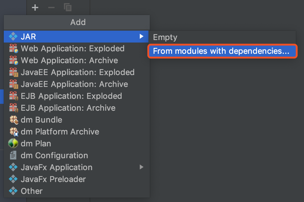Click the dm Plan globe icon
Screen dimensions: 304x202
coord(13,144)
